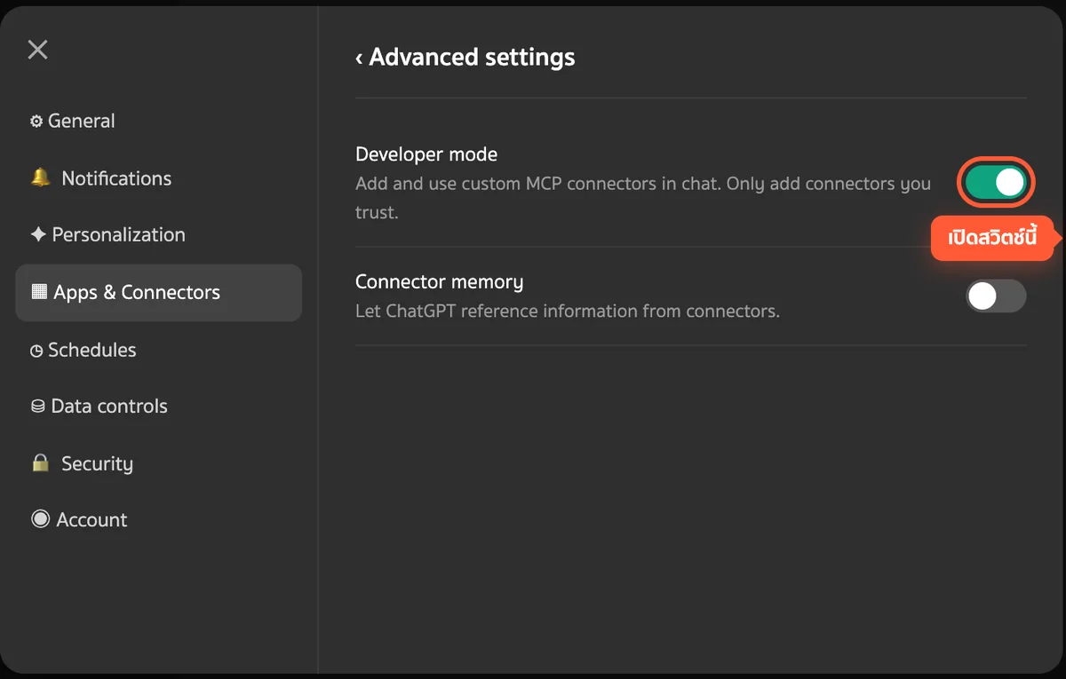Open the Account section
The image size is (1066, 679).
coord(159,520)
